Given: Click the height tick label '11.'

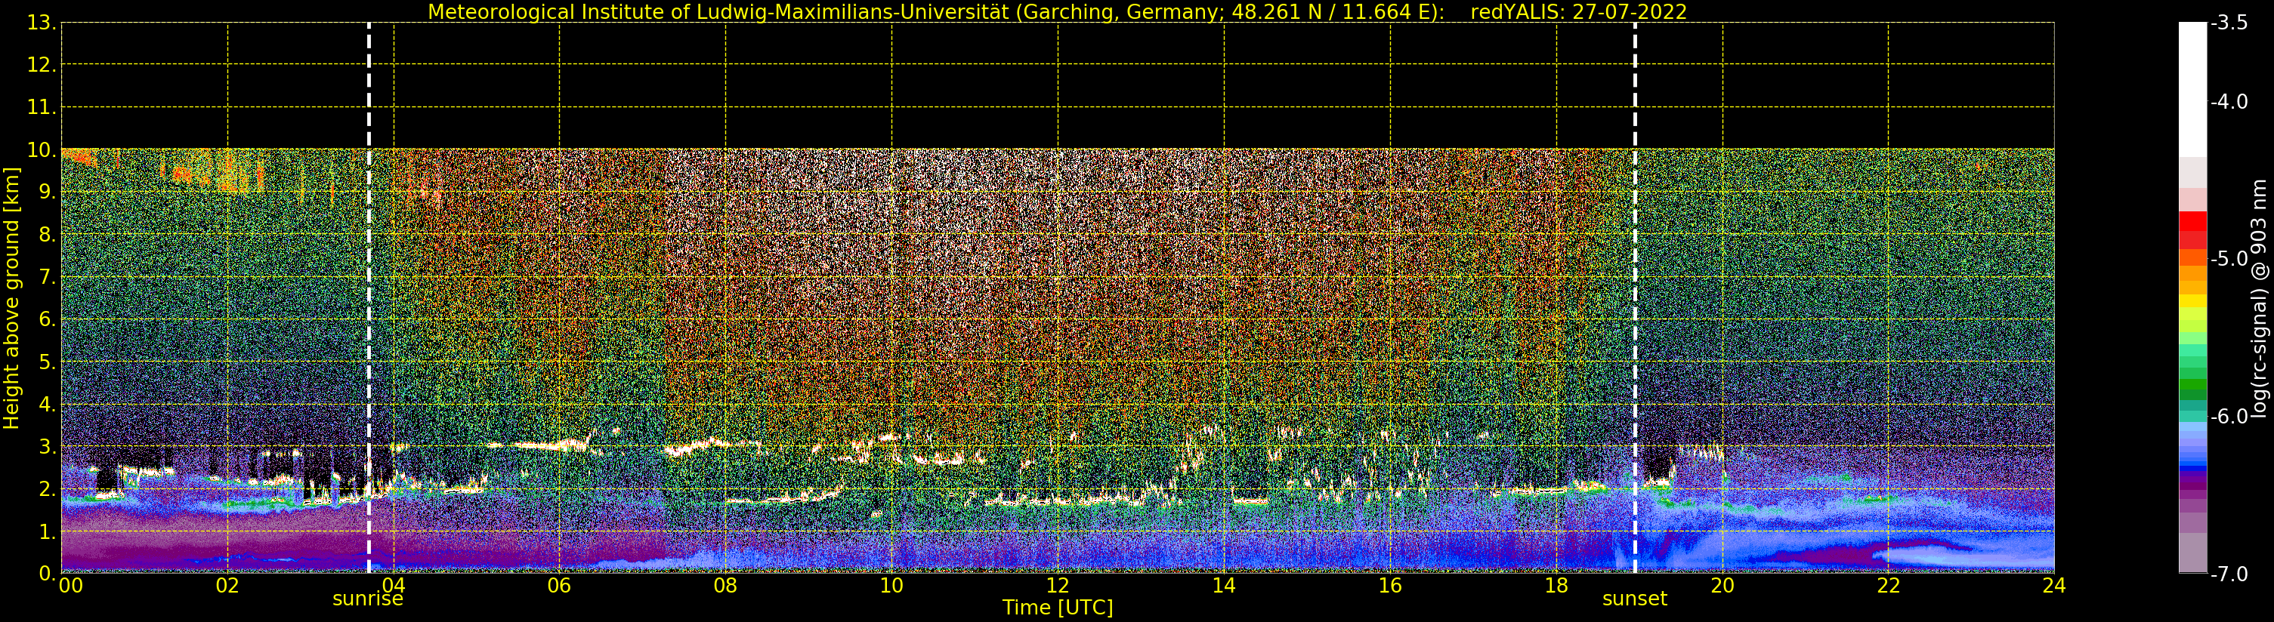Looking at the screenshot, I should 41,108.
